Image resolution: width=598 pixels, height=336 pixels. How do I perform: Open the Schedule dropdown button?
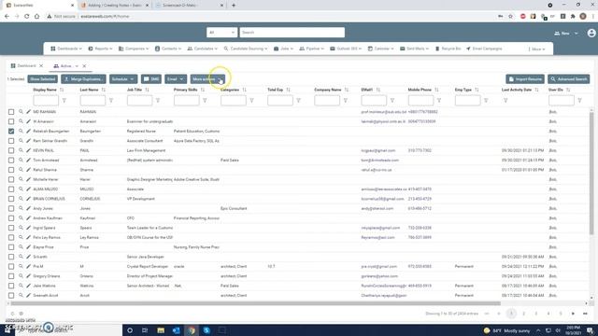click(x=122, y=79)
